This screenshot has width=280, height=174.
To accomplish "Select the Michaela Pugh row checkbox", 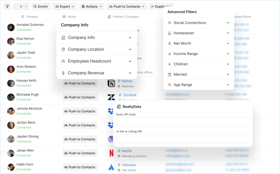I will point(4,97).
